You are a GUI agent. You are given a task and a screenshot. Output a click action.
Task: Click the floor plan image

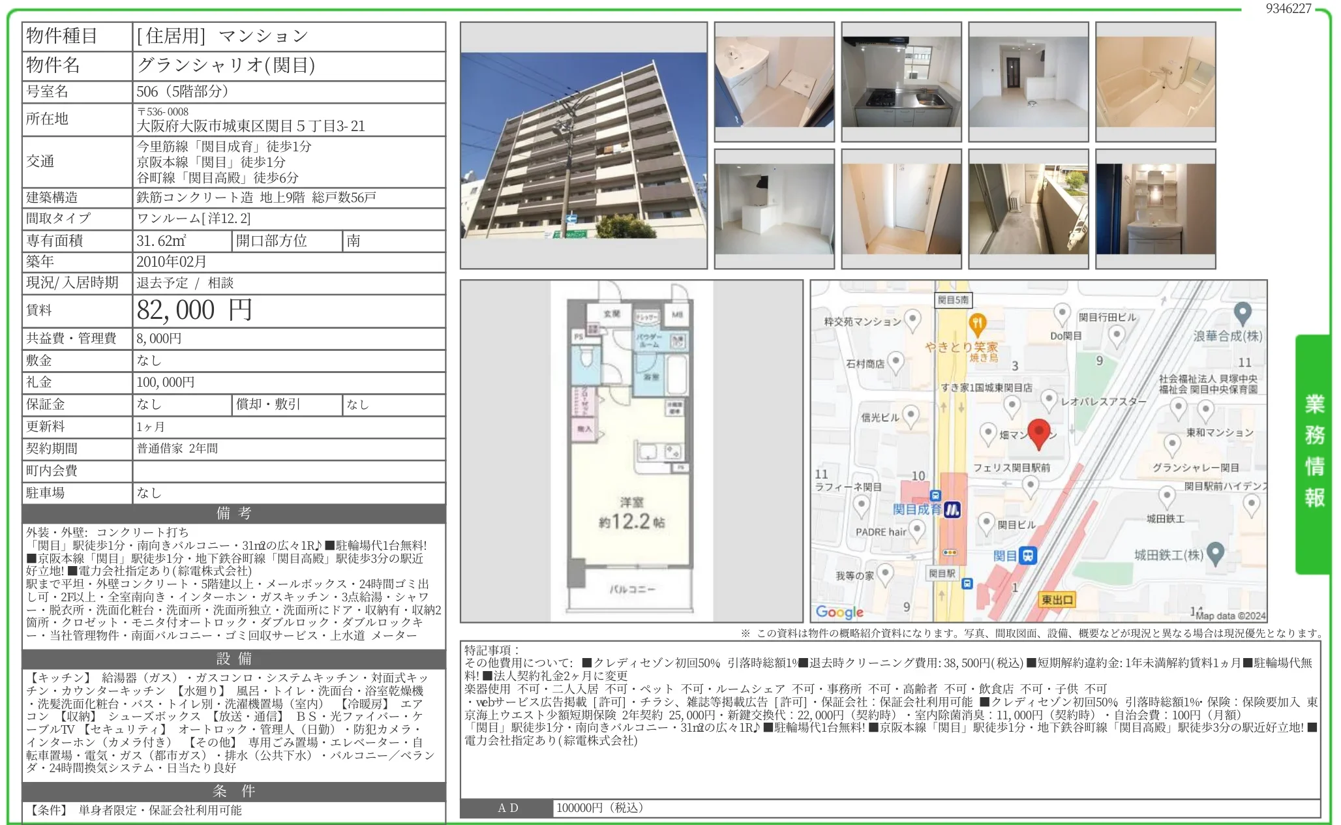coord(631,451)
